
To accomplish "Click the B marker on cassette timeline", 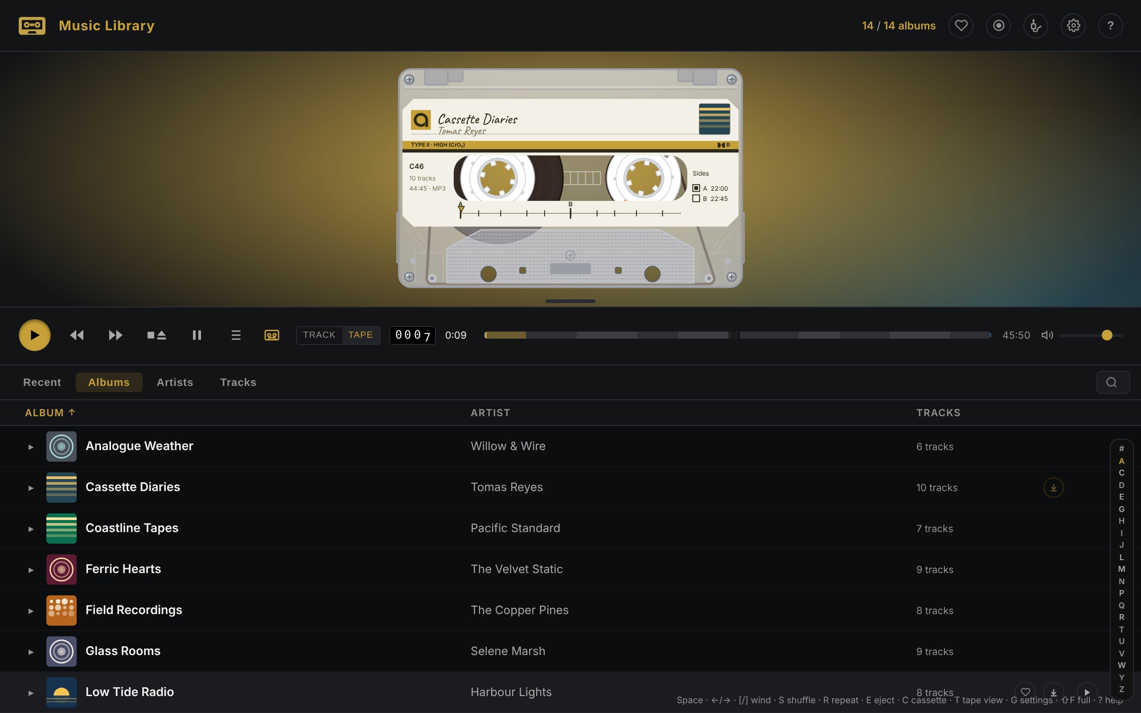I will (570, 210).
